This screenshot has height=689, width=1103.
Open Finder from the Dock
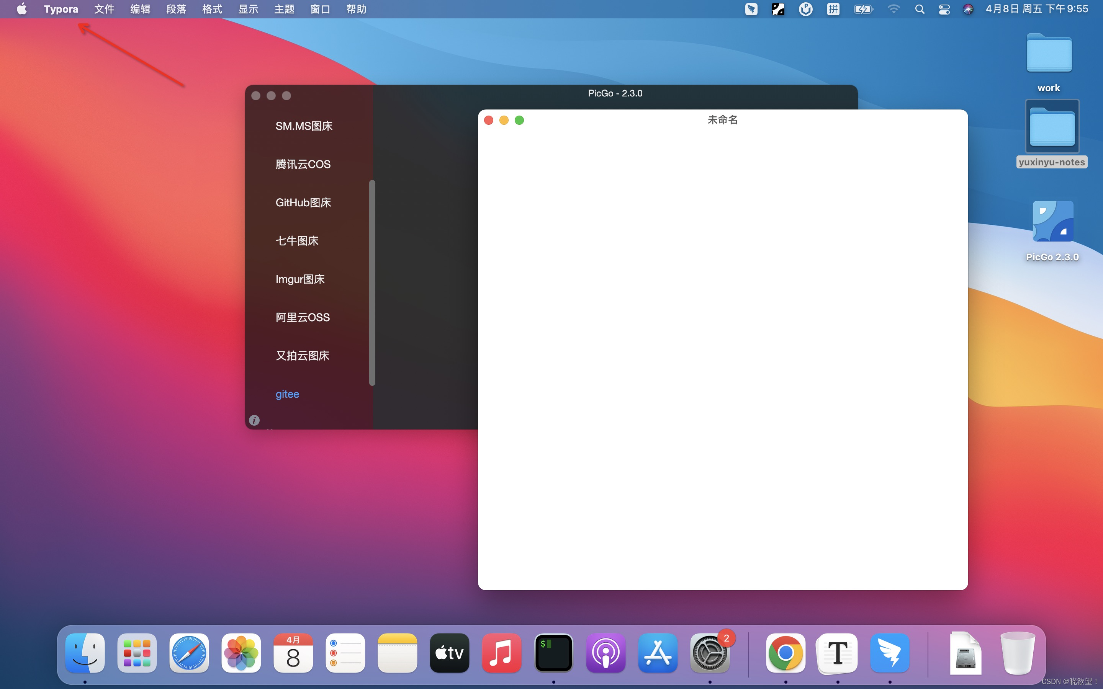pyautogui.click(x=85, y=653)
